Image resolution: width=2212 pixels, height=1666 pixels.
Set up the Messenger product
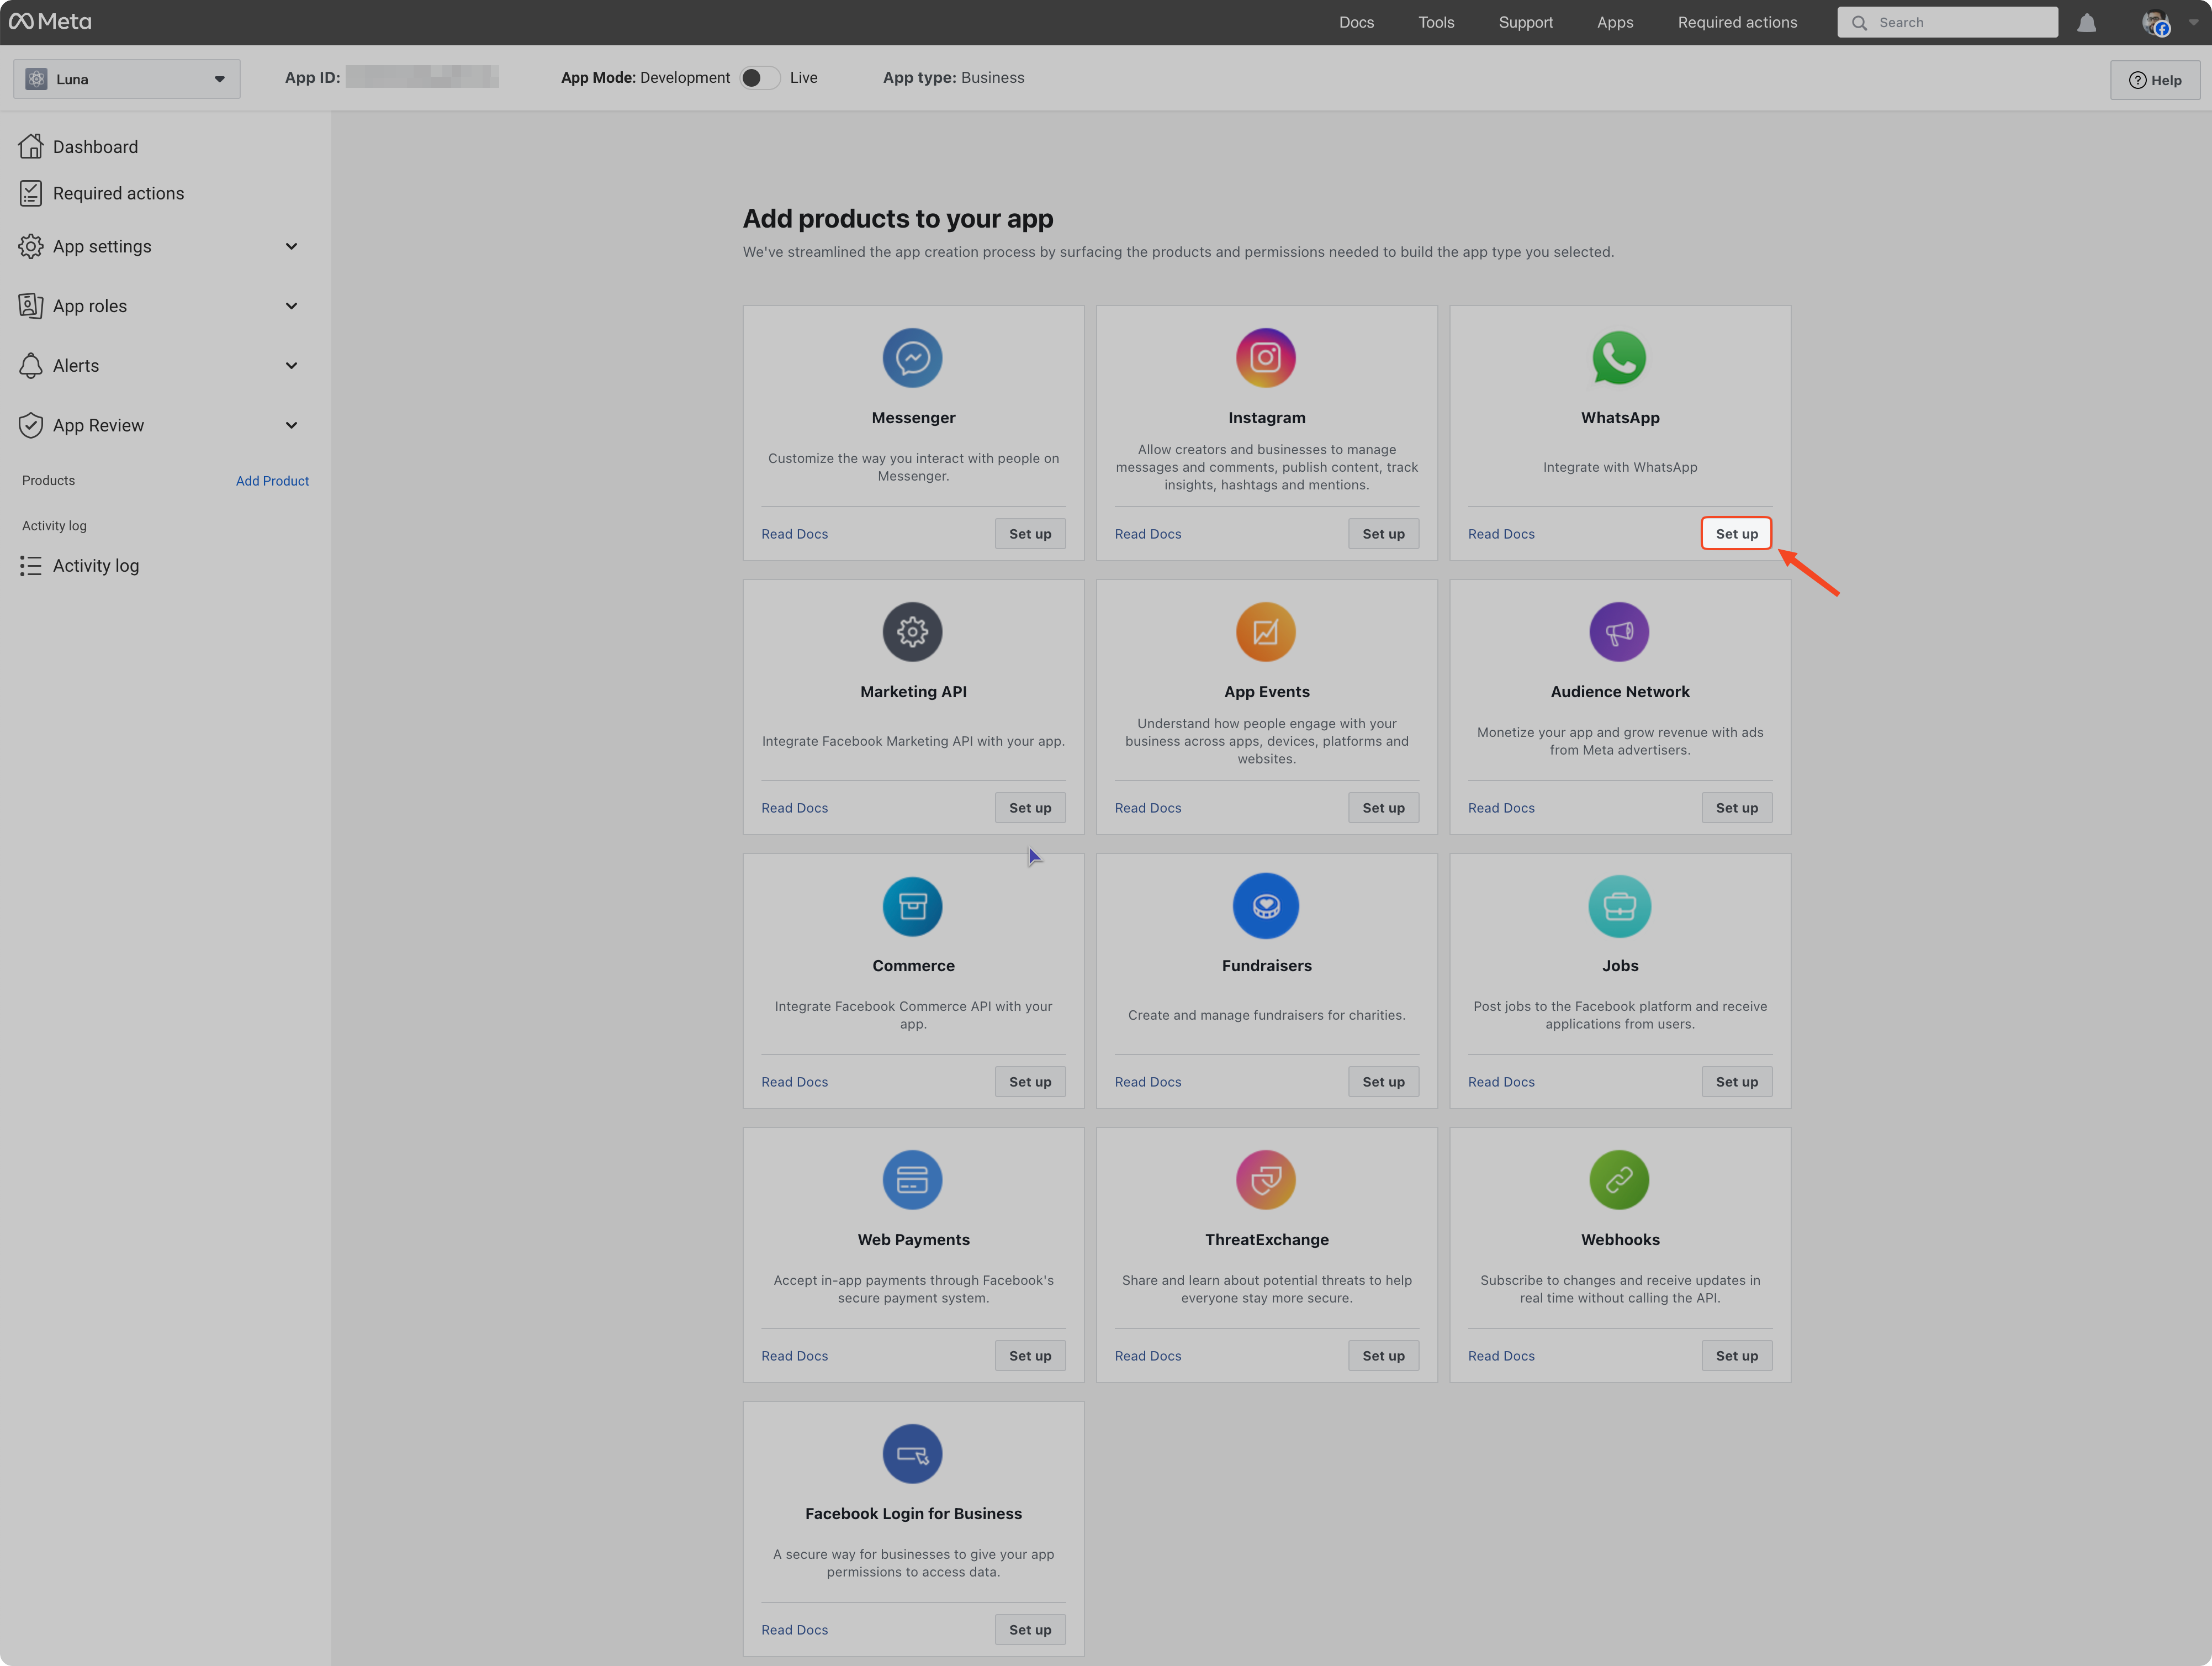coord(1030,533)
